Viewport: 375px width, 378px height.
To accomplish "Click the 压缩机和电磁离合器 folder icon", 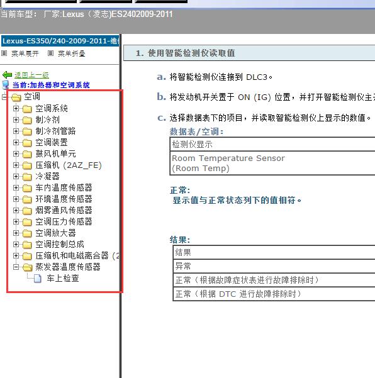I will [x=27, y=256].
